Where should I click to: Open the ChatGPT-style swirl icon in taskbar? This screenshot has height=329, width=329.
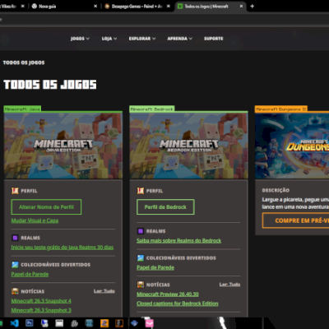[x=74, y=323]
